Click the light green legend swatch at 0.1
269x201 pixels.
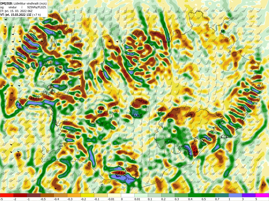pyautogui.click(x=155, y=195)
